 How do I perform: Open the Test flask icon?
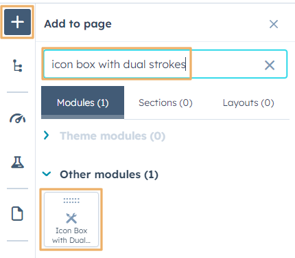[17, 162]
